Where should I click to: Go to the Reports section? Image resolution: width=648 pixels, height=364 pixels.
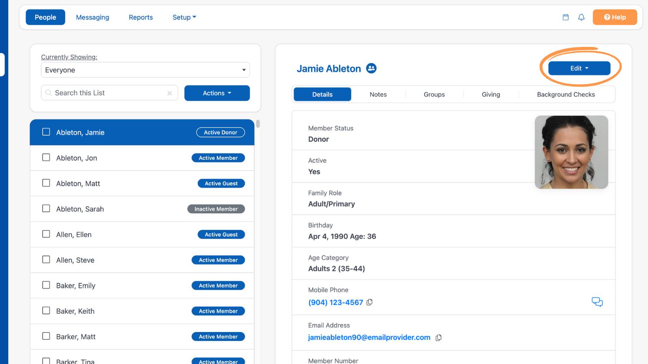(x=141, y=17)
